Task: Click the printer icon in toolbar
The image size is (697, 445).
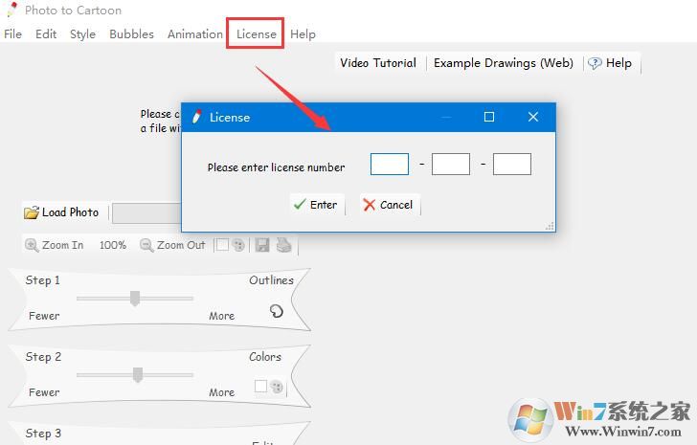Action: click(283, 245)
